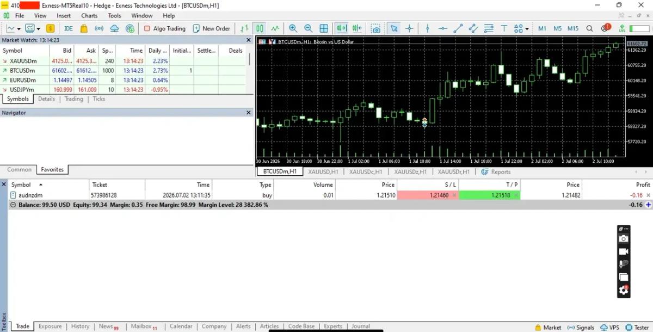Image resolution: width=653 pixels, height=332 pixels.
Task: Select XAUUSDm row in Market Watch
Action: pos(124,61)
